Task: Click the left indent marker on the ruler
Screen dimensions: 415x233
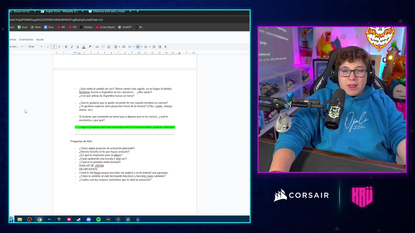Action: point(79,53)
